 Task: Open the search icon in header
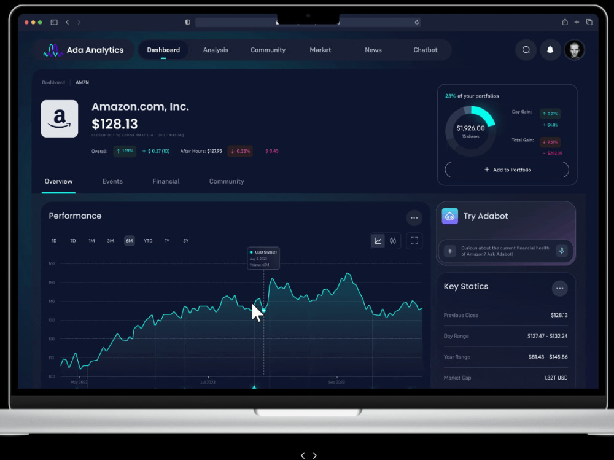(526, 50)
